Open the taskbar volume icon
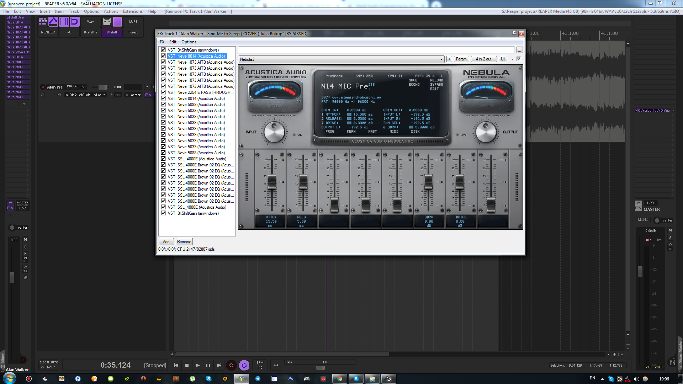 636,379
